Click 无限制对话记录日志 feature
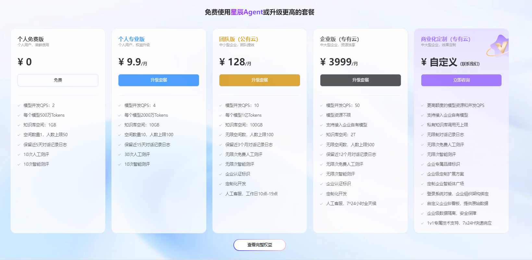The height and width of the screenshot is (260, 532). click(445, 135)
